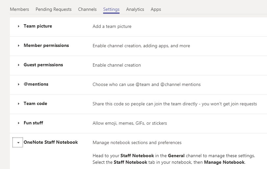Click 'Enable channel creation' Guest permissions description

tap(117, 65)
